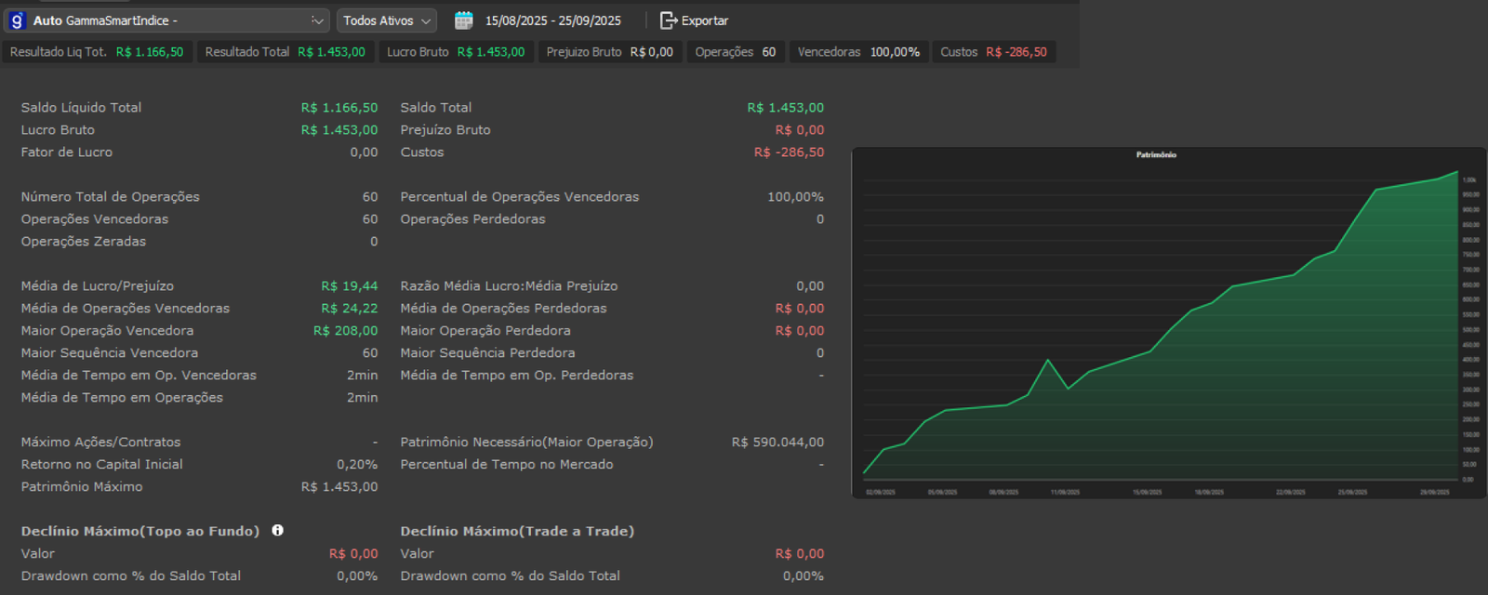This screenshot has width=1488, height=595.
Task: Click the blue Gamma strategy logo icon
Action: tap(17, 20)
